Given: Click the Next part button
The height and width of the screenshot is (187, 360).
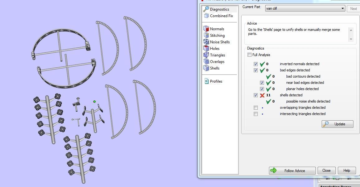Looking at the screenshot, I should (x=353, y=8).
